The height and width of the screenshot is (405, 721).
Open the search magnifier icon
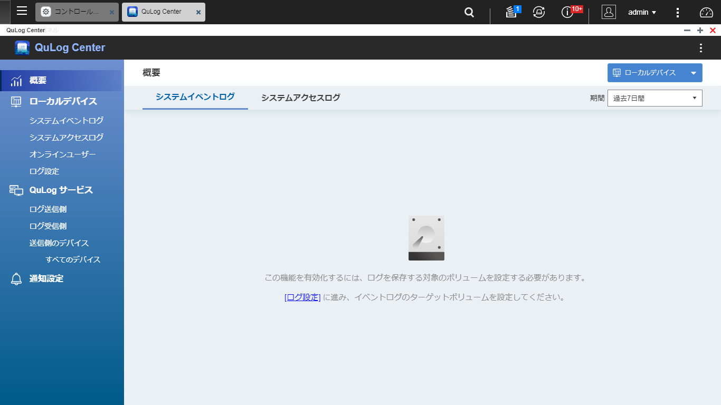pyautogui.click(x=469, y=12)
